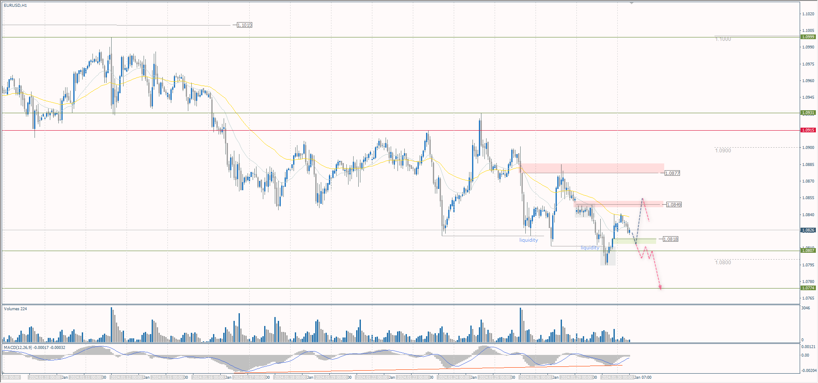
Task: Select the green demand zone rectangle
Action: (x=635, y=241)
